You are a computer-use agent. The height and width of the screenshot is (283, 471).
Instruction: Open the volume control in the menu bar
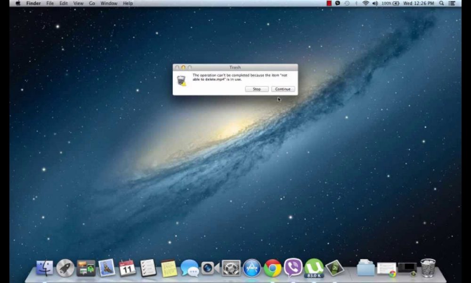(374, 3)
